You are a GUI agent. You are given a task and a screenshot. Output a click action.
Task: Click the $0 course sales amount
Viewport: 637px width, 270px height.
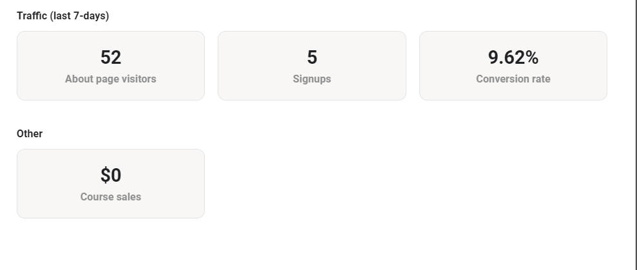(111, 175)
